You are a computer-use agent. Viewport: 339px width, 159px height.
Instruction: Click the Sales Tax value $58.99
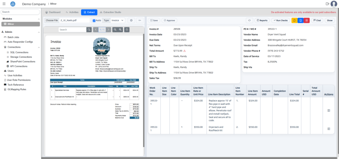click(177, 78)
